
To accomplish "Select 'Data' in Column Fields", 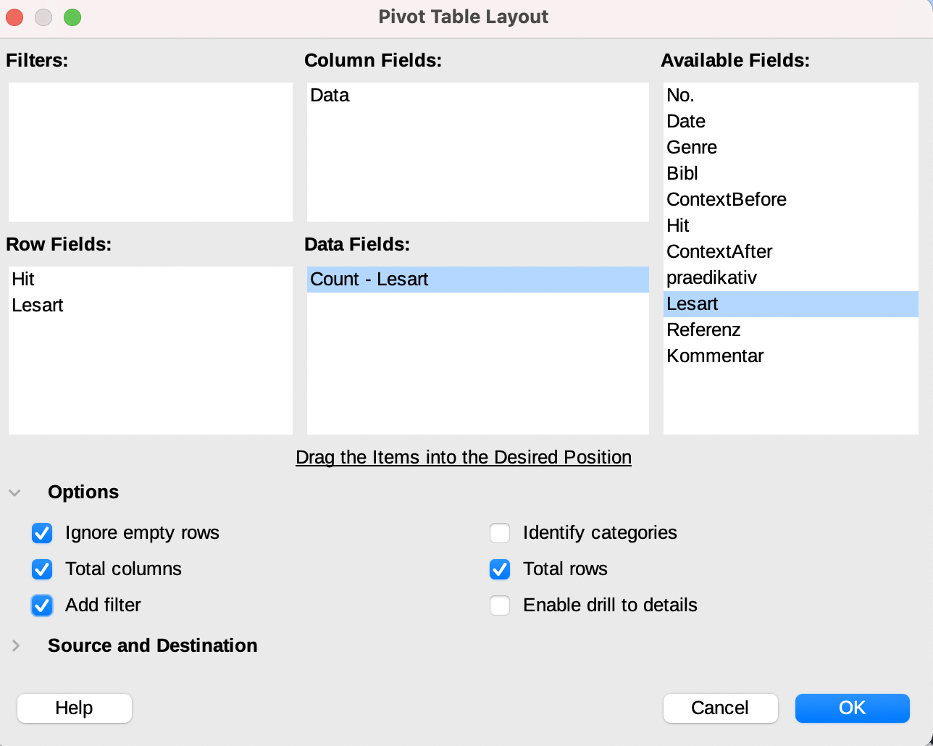I will click(x=478, y=96).
